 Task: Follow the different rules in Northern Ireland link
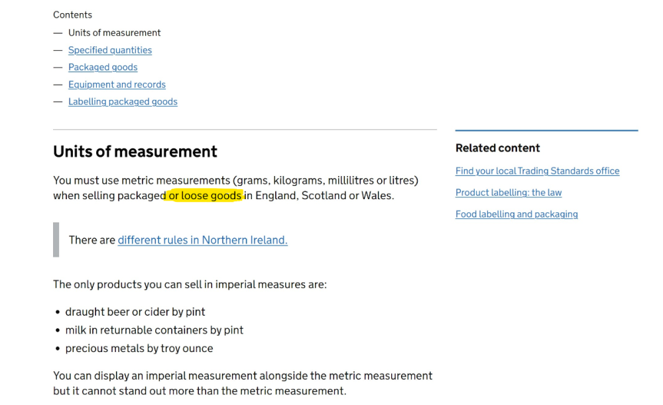(x=202, y=240)
